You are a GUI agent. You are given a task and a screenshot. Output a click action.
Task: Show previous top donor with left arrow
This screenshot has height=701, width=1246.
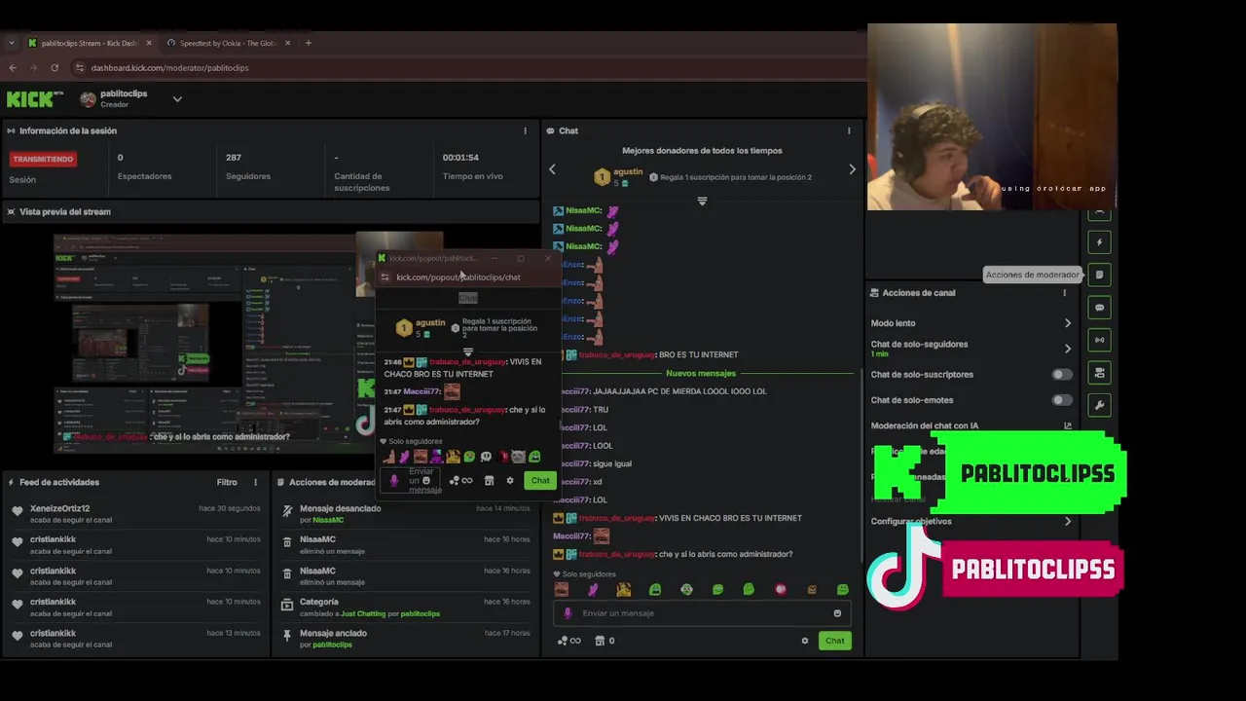552,169
